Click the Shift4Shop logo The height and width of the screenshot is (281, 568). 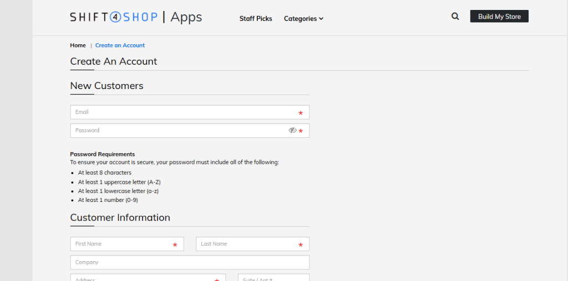tap(114, 17)
